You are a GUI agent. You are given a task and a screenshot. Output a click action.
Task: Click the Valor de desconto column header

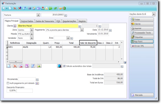coord(88,43)
